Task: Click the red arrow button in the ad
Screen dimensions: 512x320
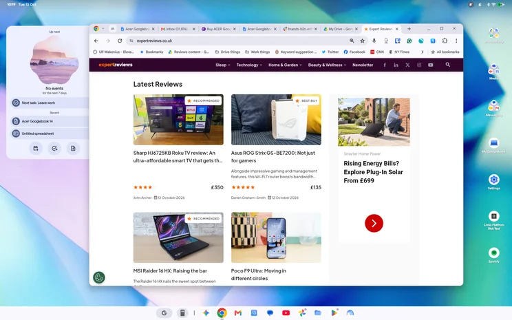Action: [374, 224]
